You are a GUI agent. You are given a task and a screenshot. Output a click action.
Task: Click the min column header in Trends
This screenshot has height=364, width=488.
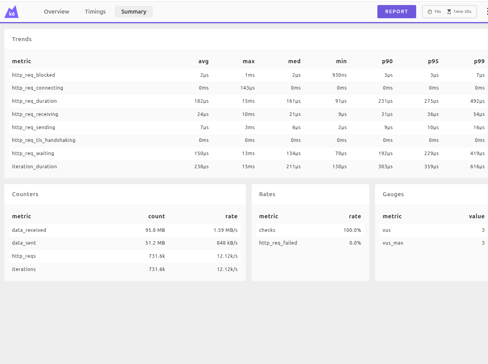point(341,61)
